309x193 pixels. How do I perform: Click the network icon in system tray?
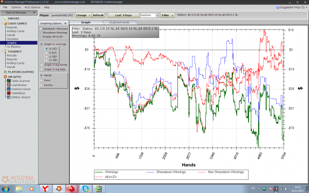(x=281, y=189)
